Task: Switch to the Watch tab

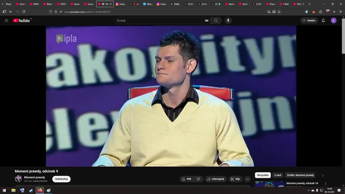Action: tap(148, 4)
